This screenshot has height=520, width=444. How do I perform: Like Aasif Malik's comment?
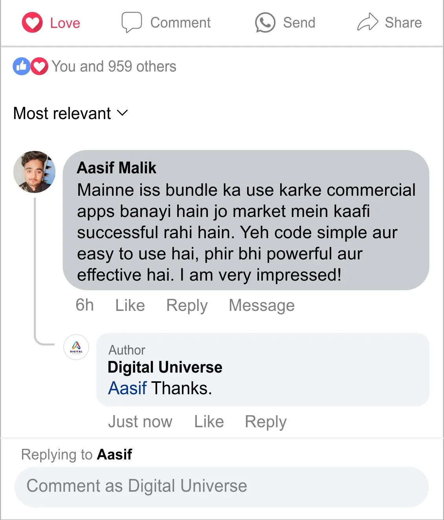coord(130,305)
